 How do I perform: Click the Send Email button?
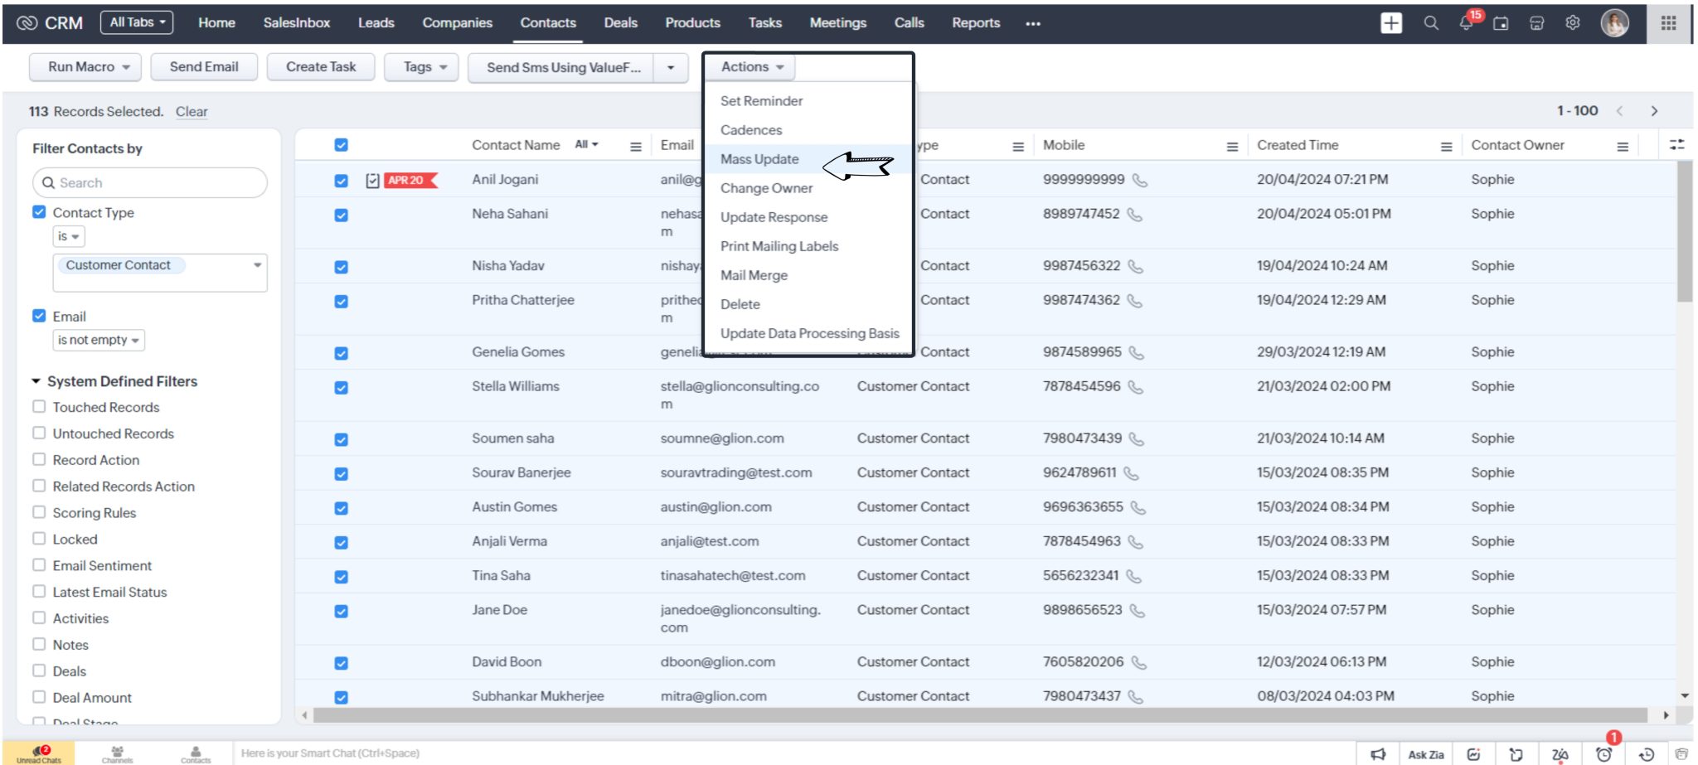pyautogui.click(x=204, y=66)
